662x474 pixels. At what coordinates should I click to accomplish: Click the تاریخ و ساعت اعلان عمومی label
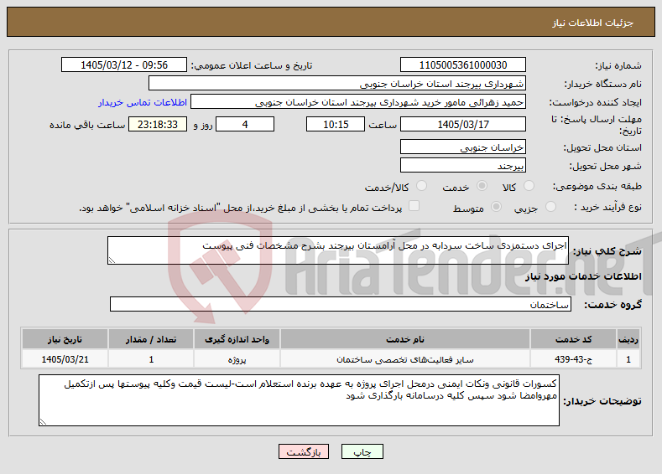(x=252, y=65)
